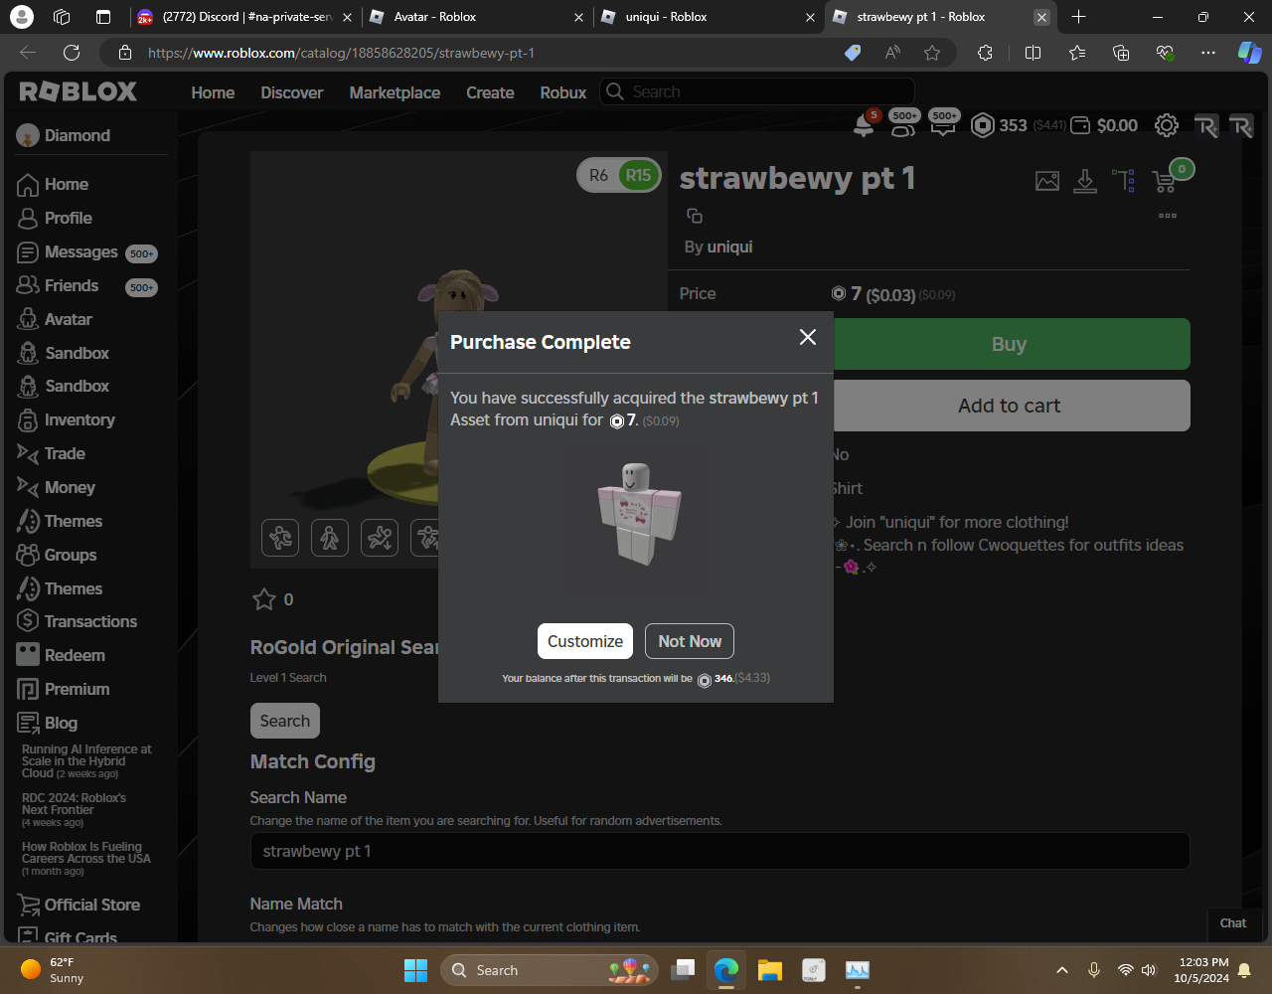Open Redeem in the sidebar

click(x=75, y=655)
